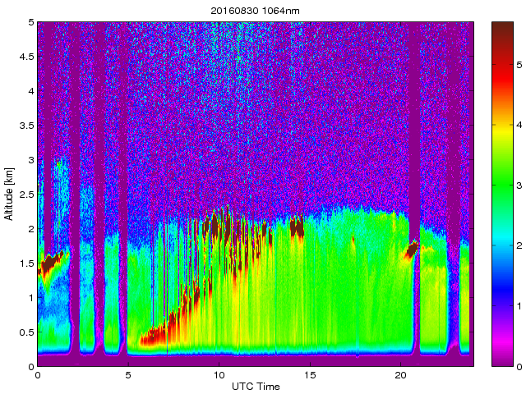Click the purple bottom of the colorbar
This screenshot has height=394, width=526.
coord(503,357)
